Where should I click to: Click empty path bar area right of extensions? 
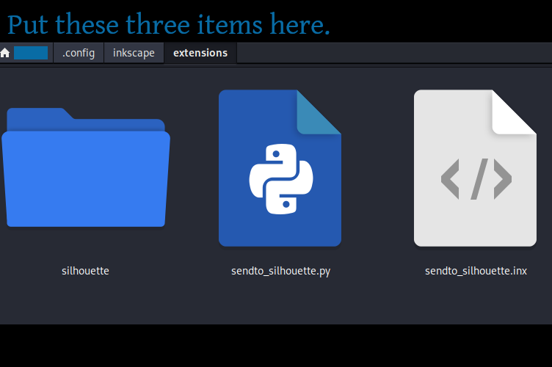389,53
